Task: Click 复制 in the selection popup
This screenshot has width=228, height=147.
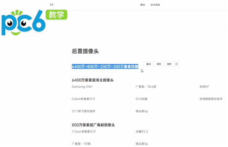Action: pos(159,64)
